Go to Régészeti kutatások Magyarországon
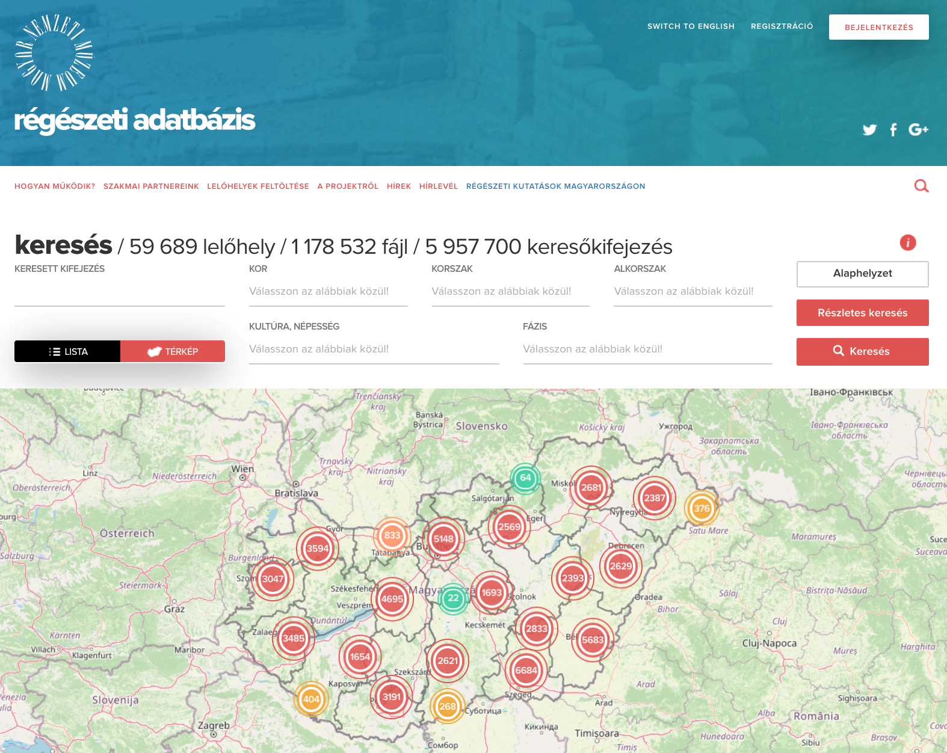The height and width of the screenshot is (753, 947). pyautogui.click(x=555, y=186)
